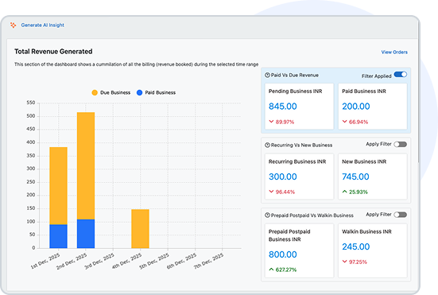Screen dimensions: 438x295
Task: Click the orange Due Business bar for 2nd Dec
Action: tap(86, 166)
